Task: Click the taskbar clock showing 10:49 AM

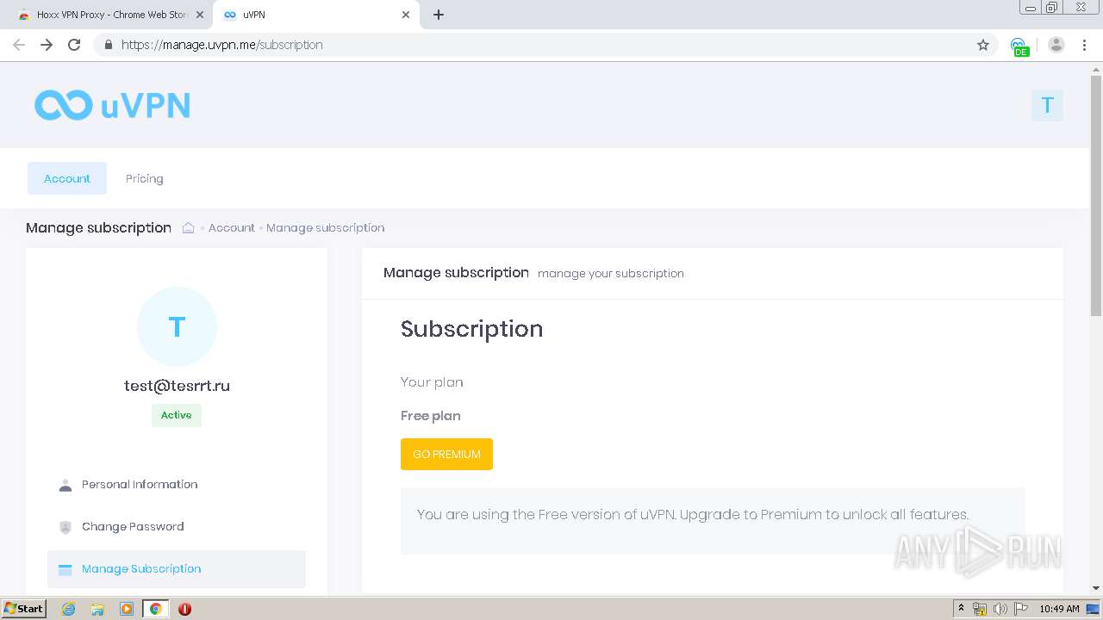Action: 1059,609
